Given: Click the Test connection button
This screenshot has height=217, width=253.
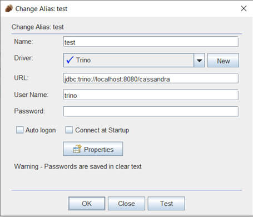Looking at the screenshot, I should pos(166,204).
